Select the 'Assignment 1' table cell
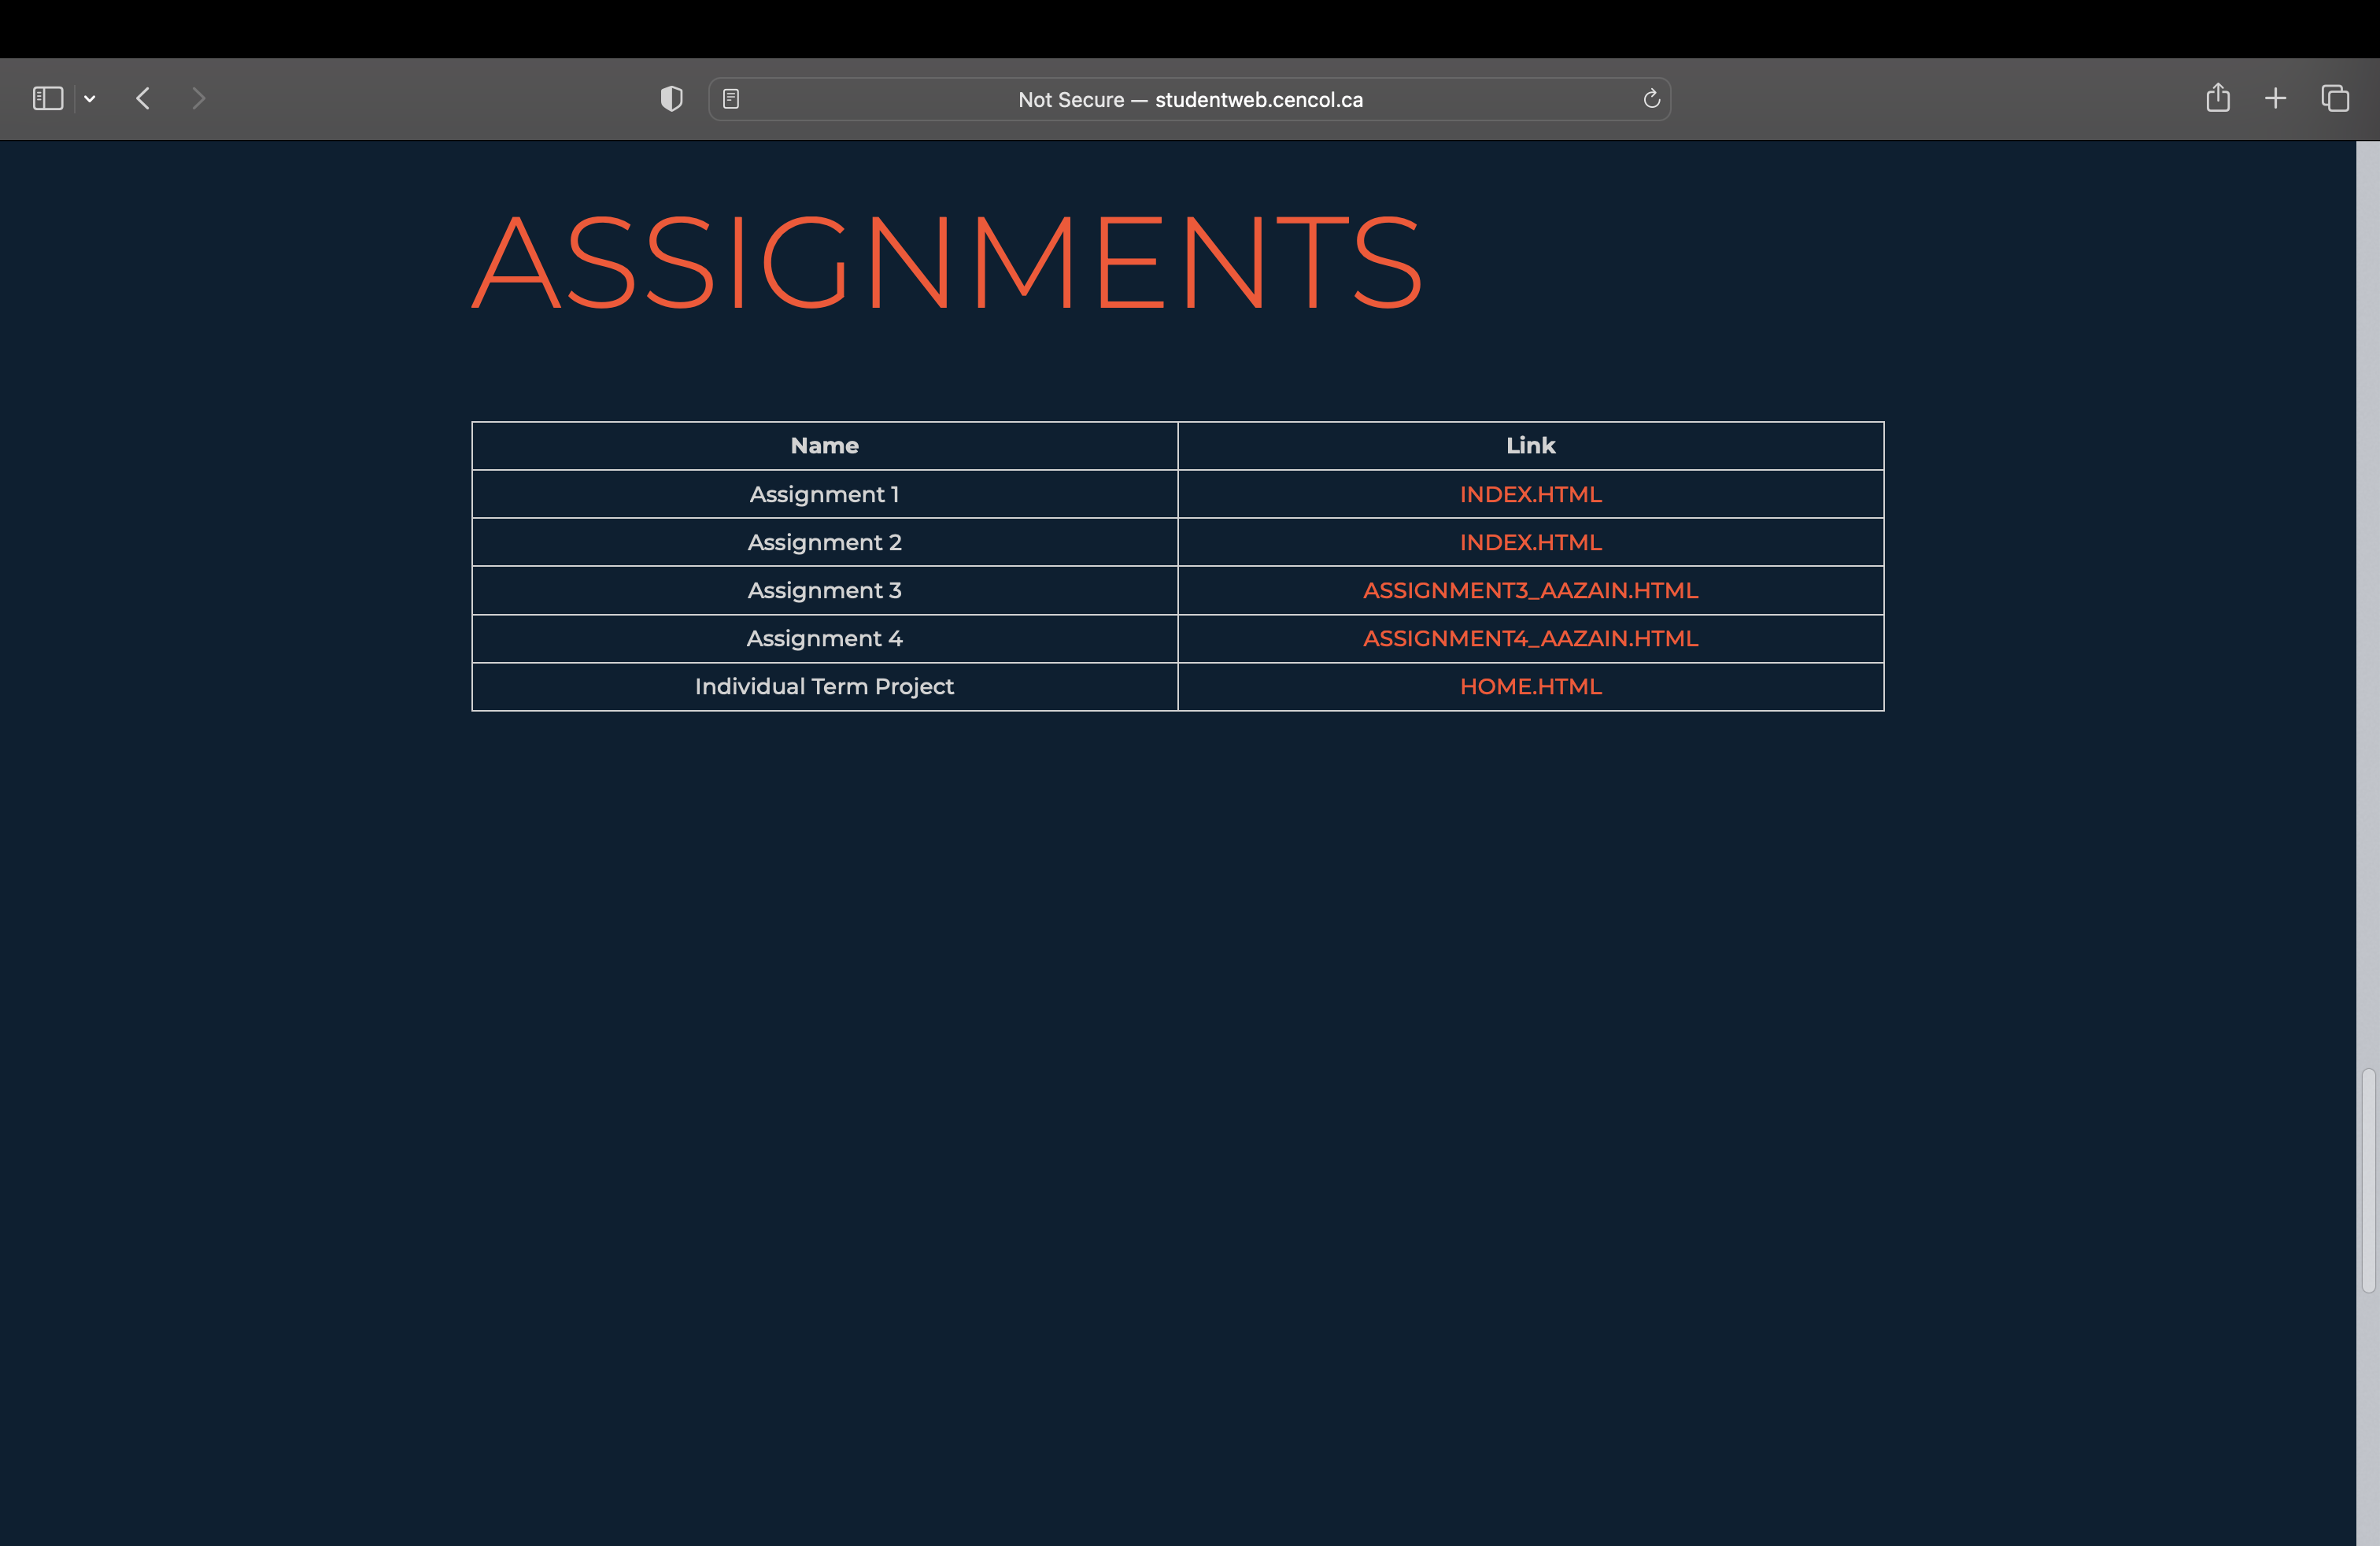Image resolution: width=2380 pixels, height=1546 pixels. 825,494
